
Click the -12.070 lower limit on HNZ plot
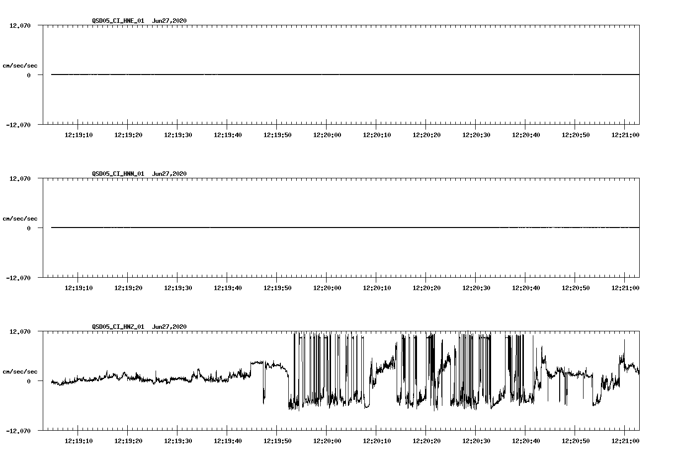pos(18,431)
